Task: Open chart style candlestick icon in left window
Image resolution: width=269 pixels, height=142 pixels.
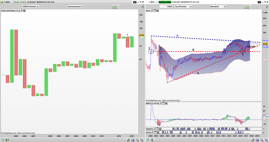Action: (1, 2)
